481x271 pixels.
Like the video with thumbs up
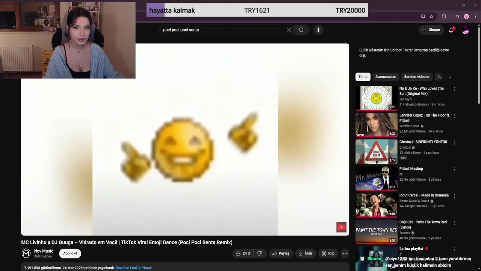[x=243, y=254]
